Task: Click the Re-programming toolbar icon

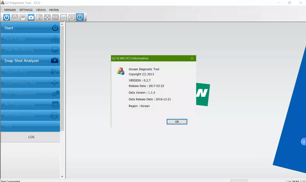Action: click(64, 17)
